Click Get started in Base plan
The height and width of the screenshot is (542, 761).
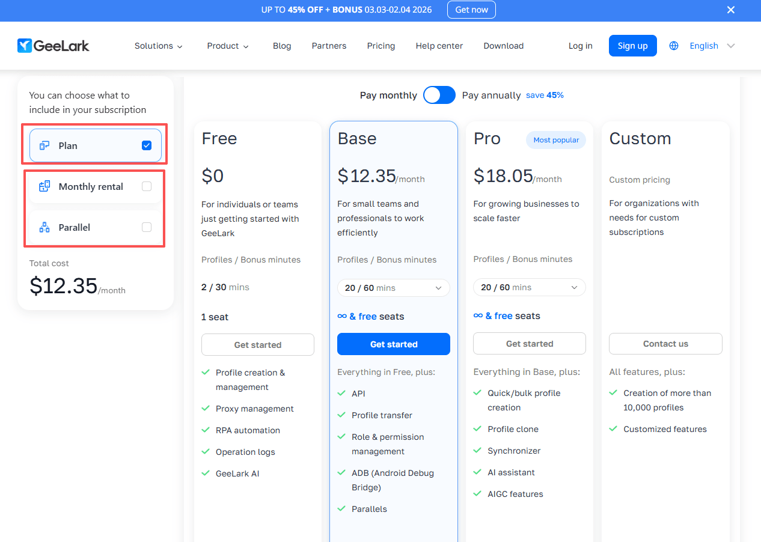[393, 344]
